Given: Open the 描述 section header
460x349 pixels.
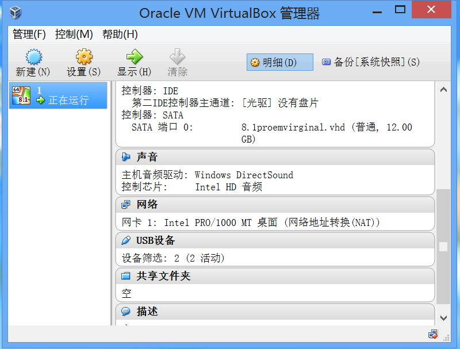Looking at the screenshot, I should pos(275,312).
